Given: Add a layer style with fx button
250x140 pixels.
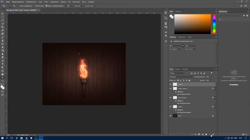Looking at the screenshot, I should 195,135.
